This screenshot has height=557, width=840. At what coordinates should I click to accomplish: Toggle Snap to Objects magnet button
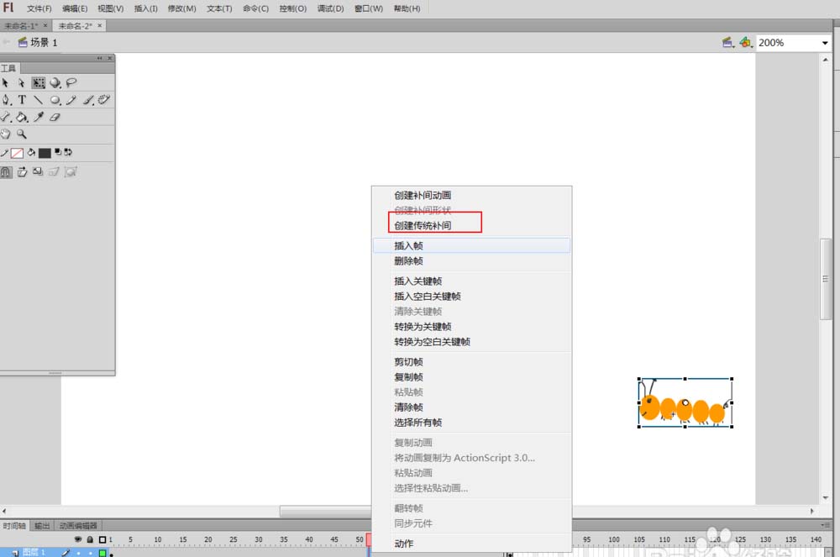(x=6, y=172)
